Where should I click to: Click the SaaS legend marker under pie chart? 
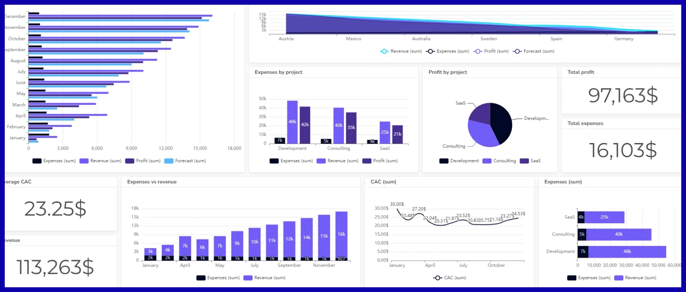524,161
